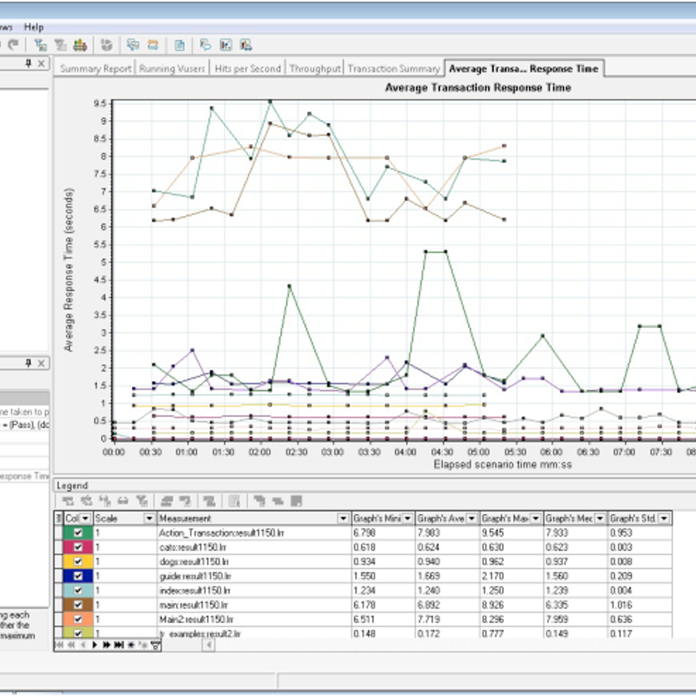Switch to the Hits per Second tab
Image resolution: width=696 pixels, height=696 pixels.
(248, 68)
